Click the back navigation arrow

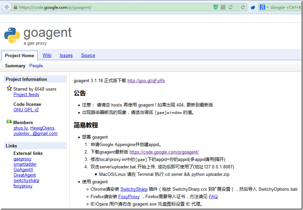6,7
